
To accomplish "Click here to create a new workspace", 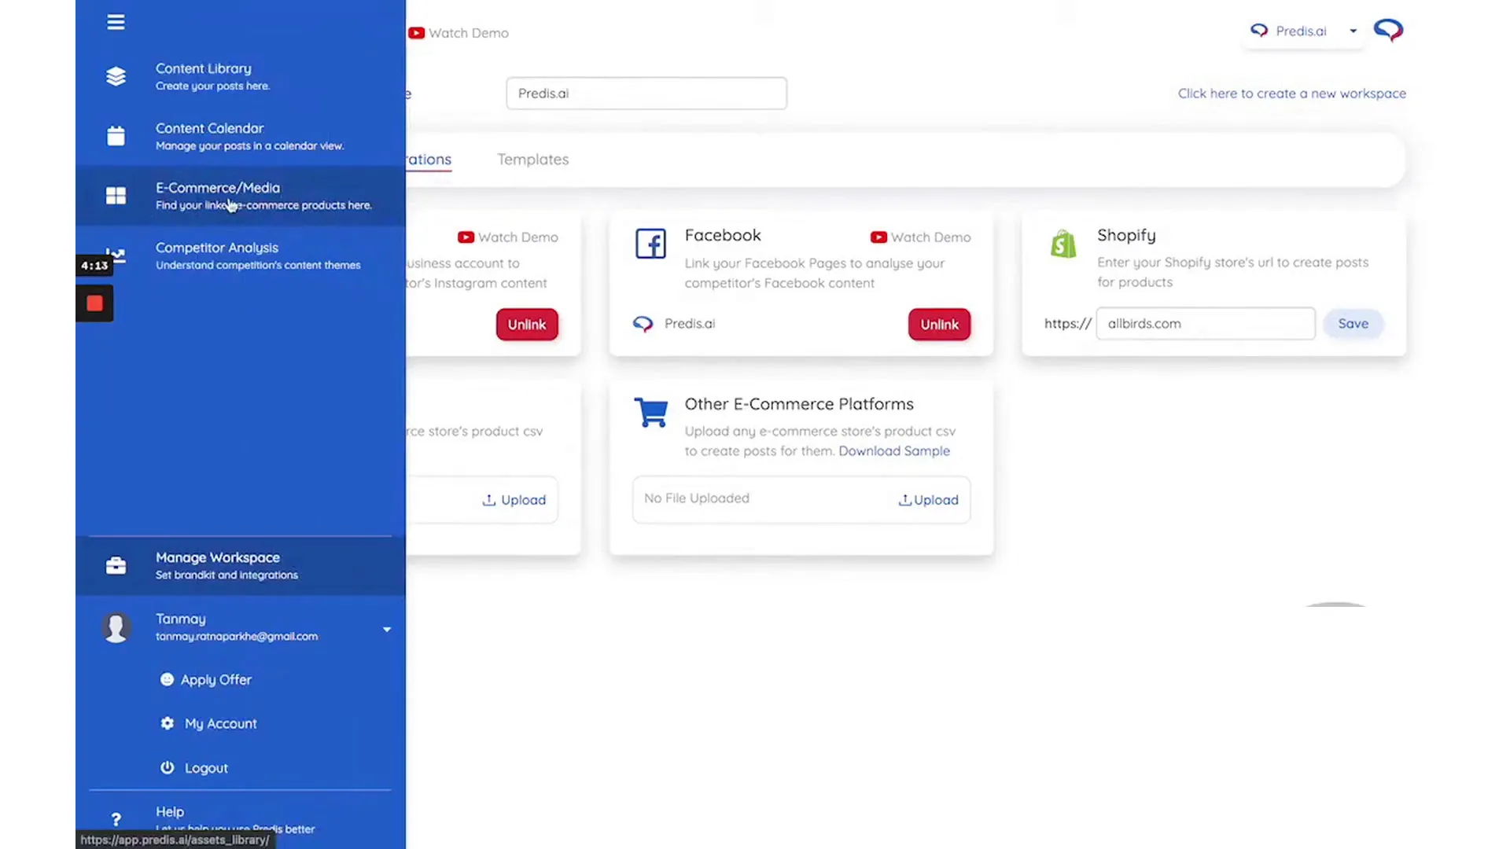I will 1291,94.
